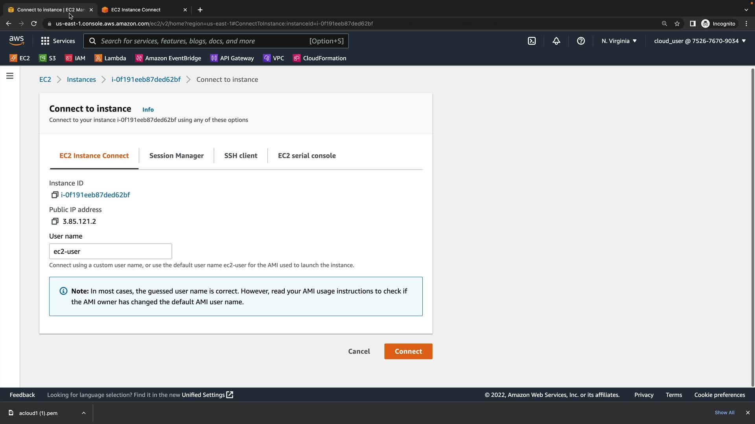Select the SSH client tab
Screen dimensions: 755x424
point(241,155)
